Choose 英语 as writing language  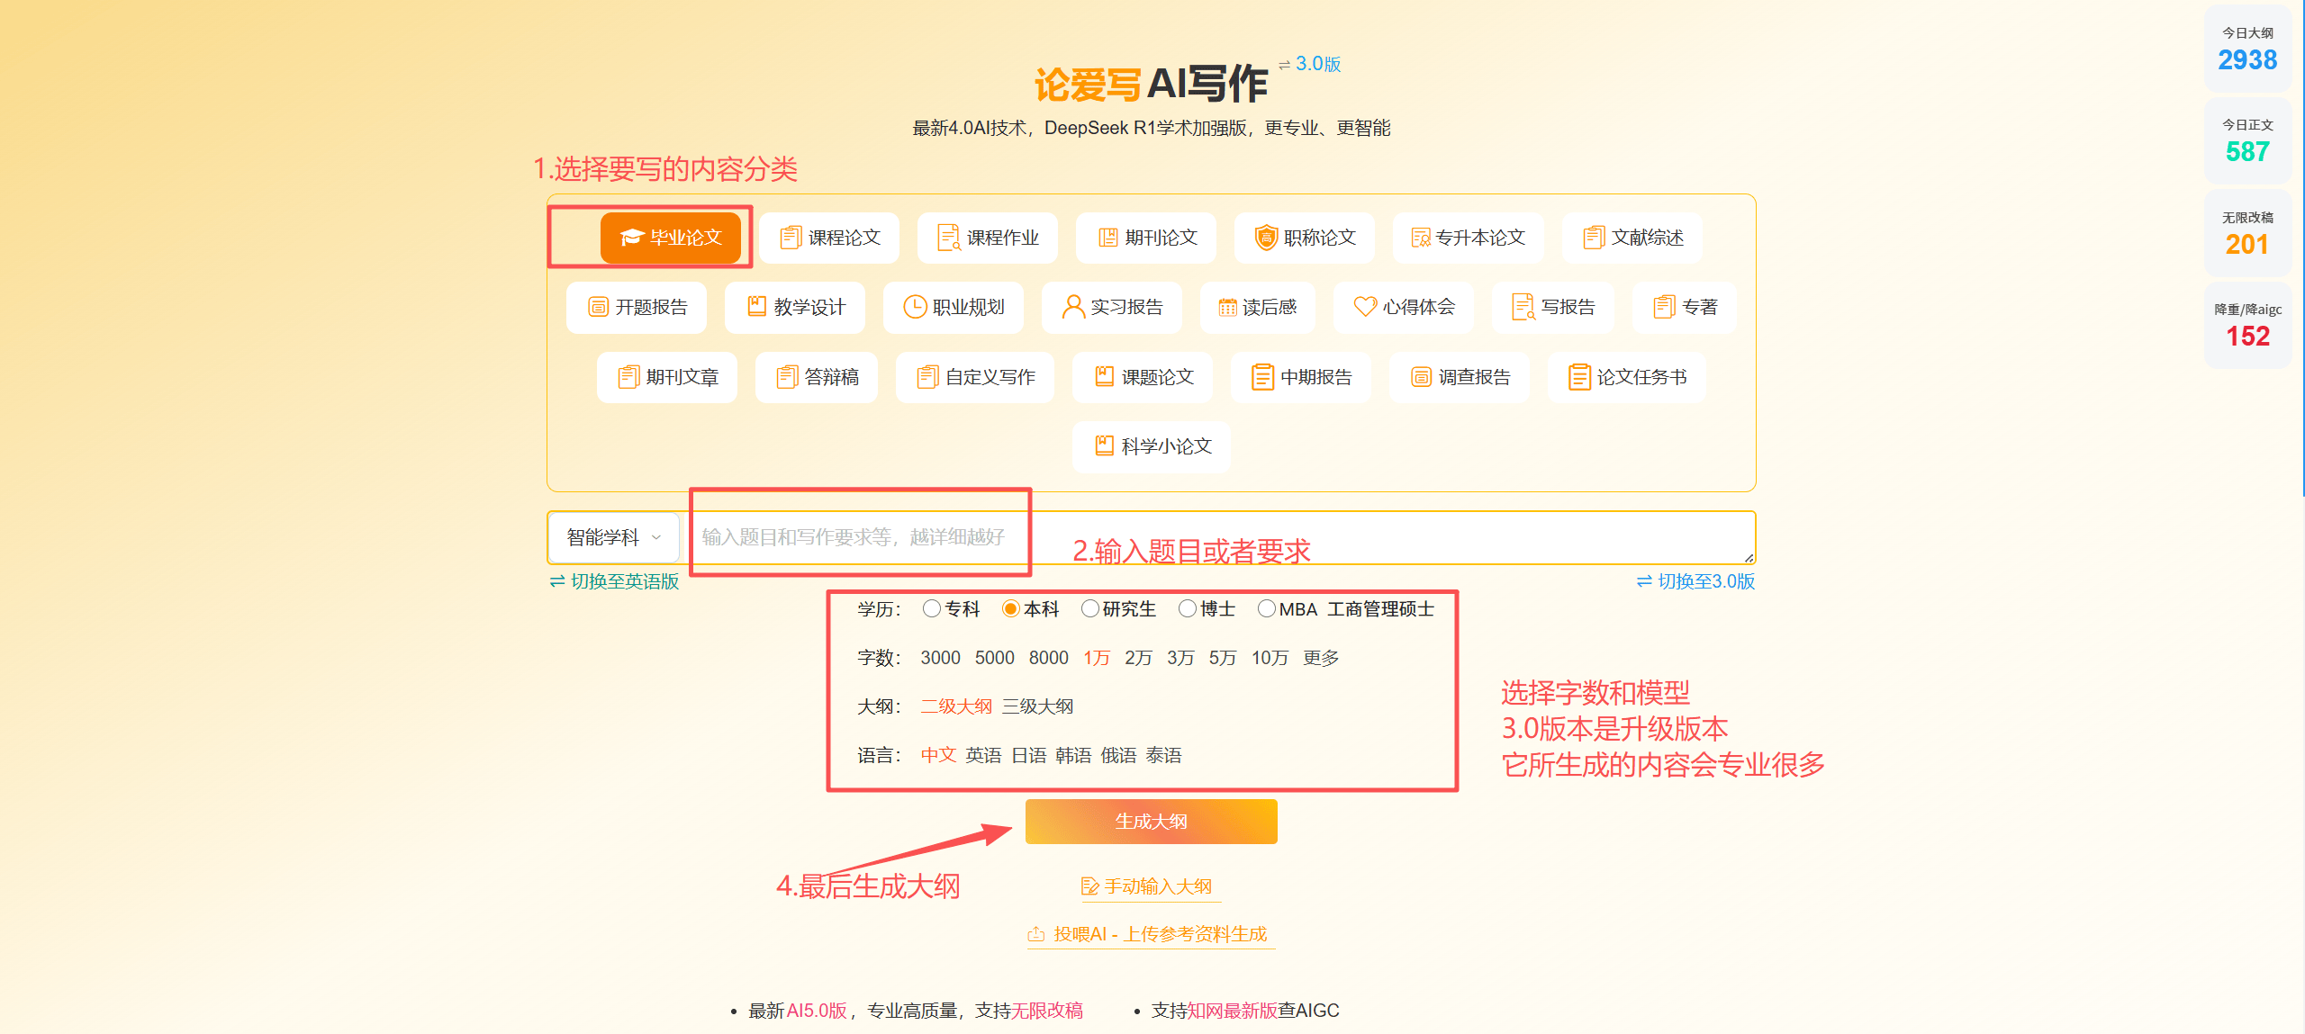click(x=983, y=755)
